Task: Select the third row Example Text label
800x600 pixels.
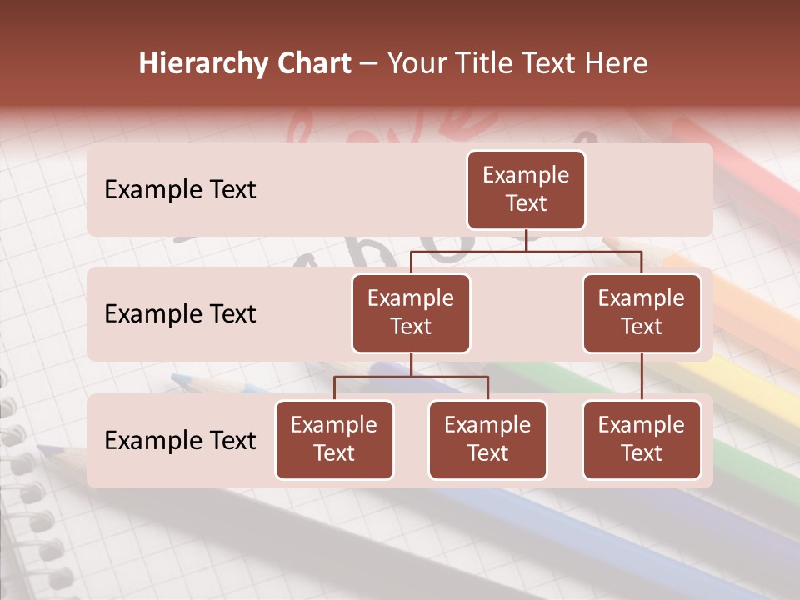Action: point(179,440)
